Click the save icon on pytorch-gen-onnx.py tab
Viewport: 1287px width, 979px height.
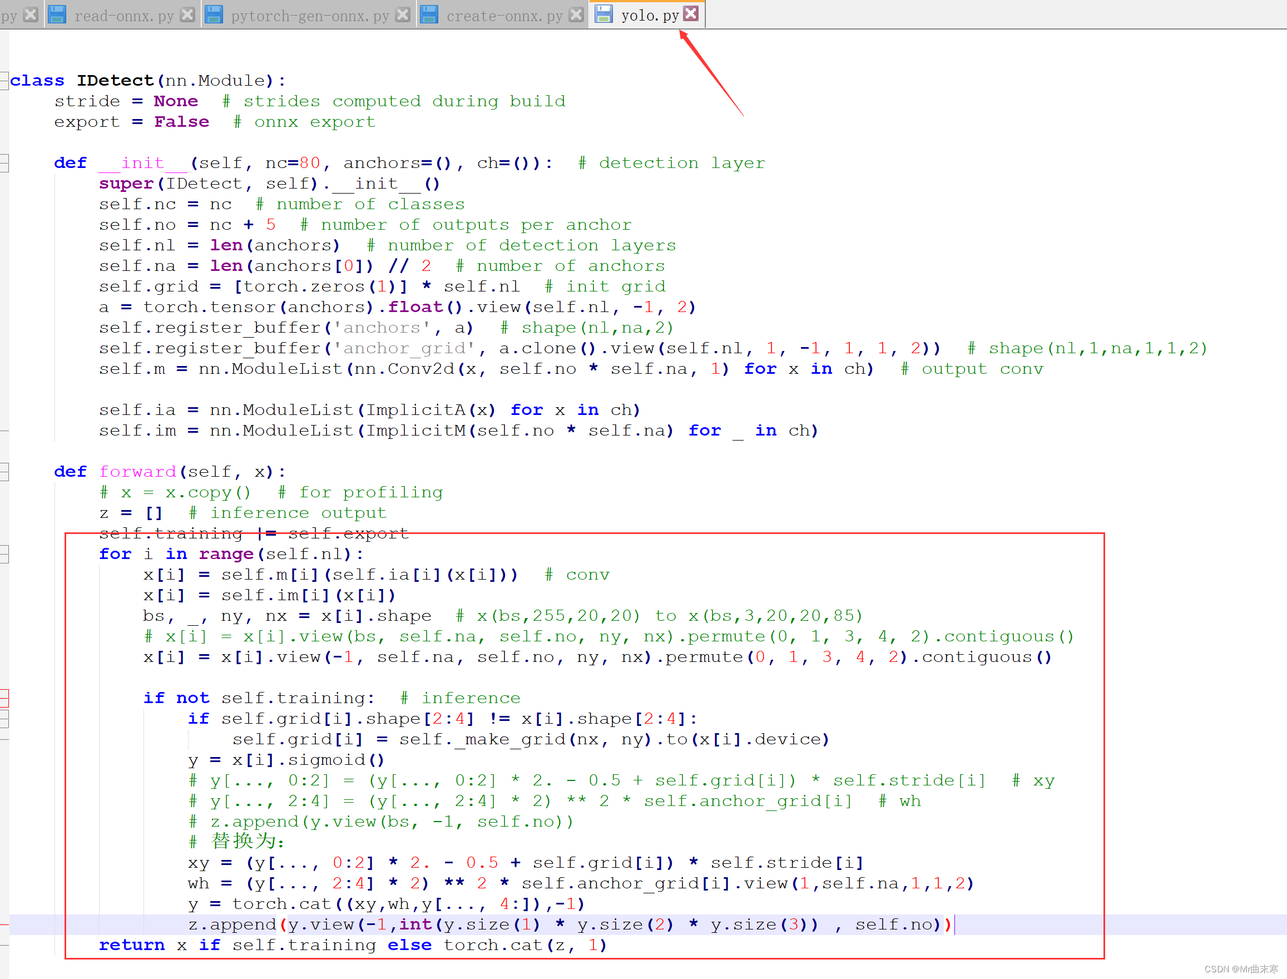coord(214,14)
